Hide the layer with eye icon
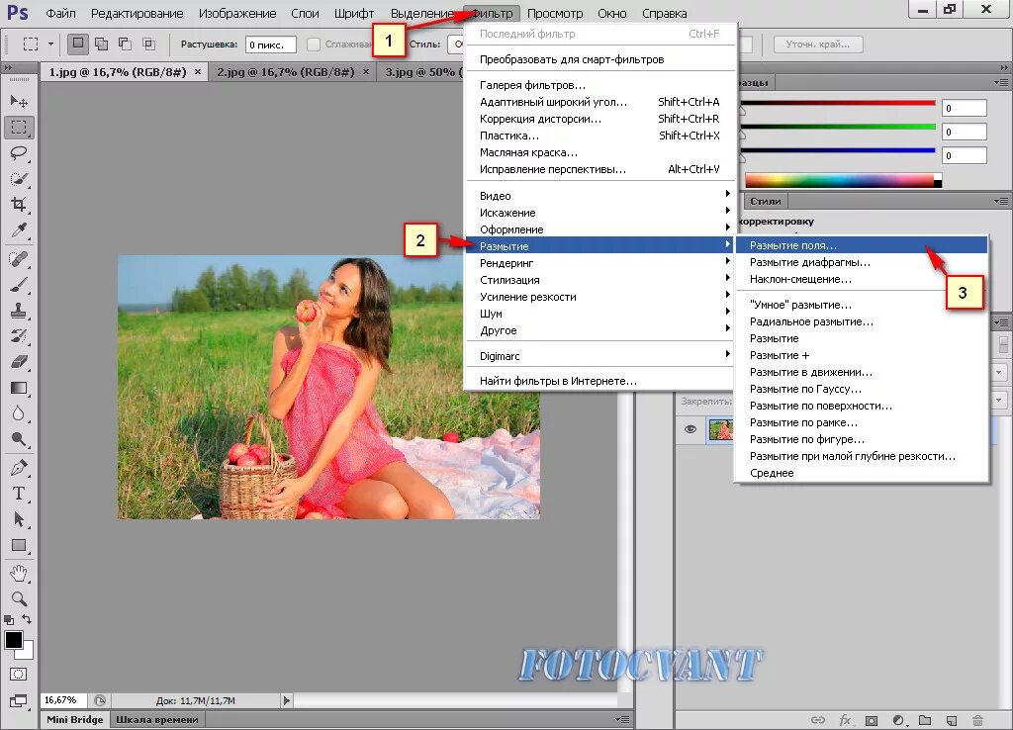The image size is (1013, 730). pyautogui.click(x=690, y=429)
